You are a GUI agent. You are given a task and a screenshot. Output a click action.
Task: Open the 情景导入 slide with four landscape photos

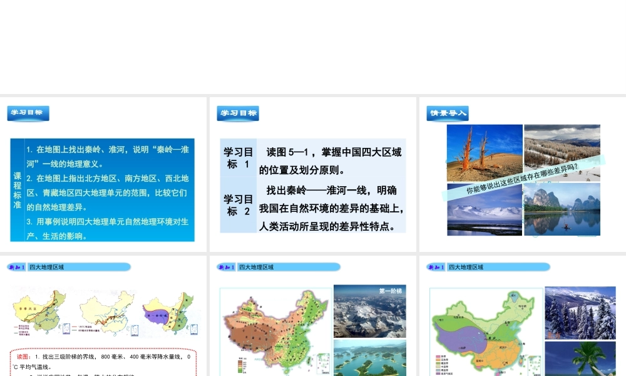523,174
